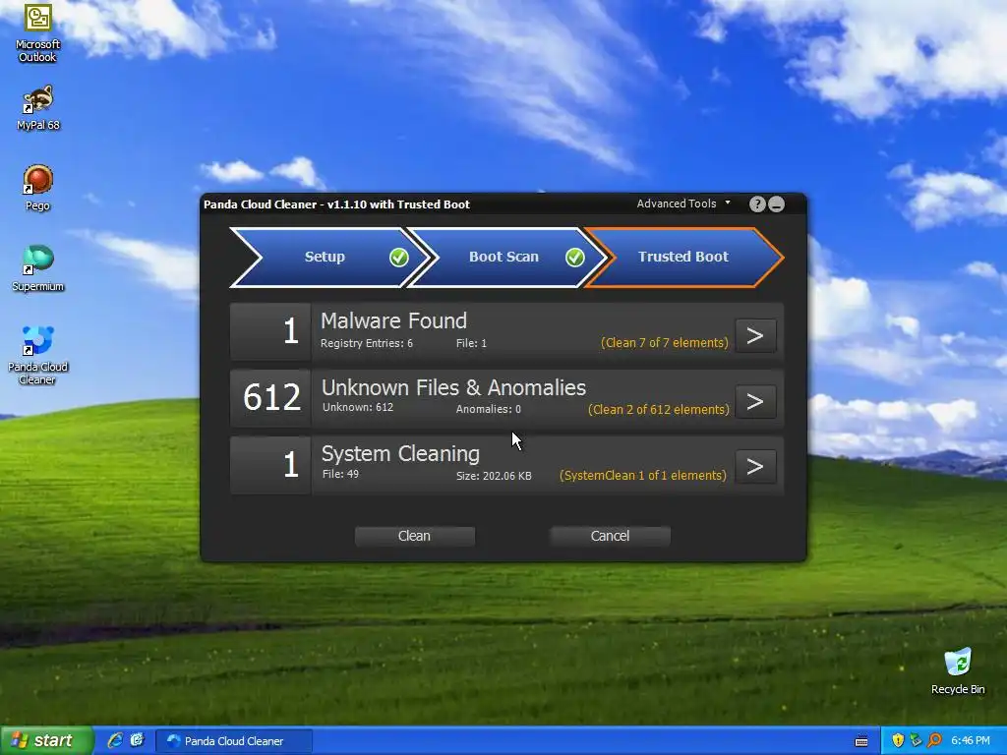The width and height of the screenshot is (1007, 755).
Task: Click the 6:46 PM taskbar clock
Action: [x=971, y=740]
